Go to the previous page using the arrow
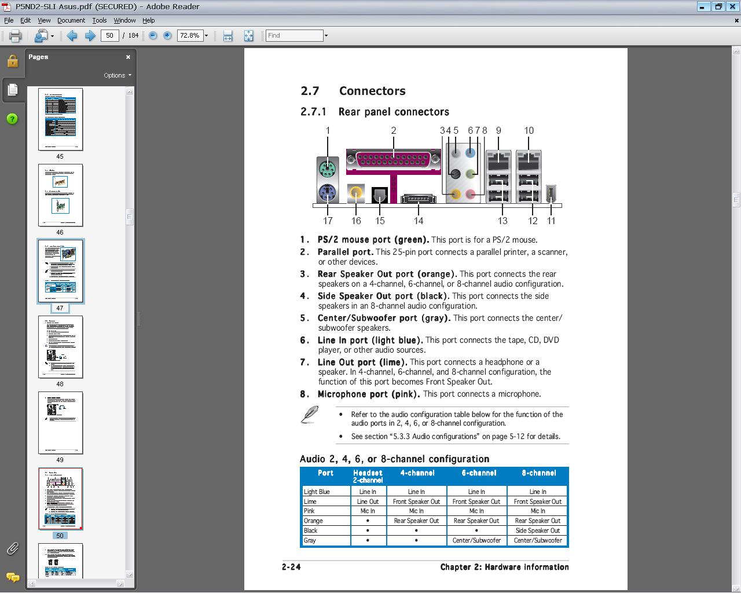The width and height of the screenshot is (741, 593). [72, 36]
